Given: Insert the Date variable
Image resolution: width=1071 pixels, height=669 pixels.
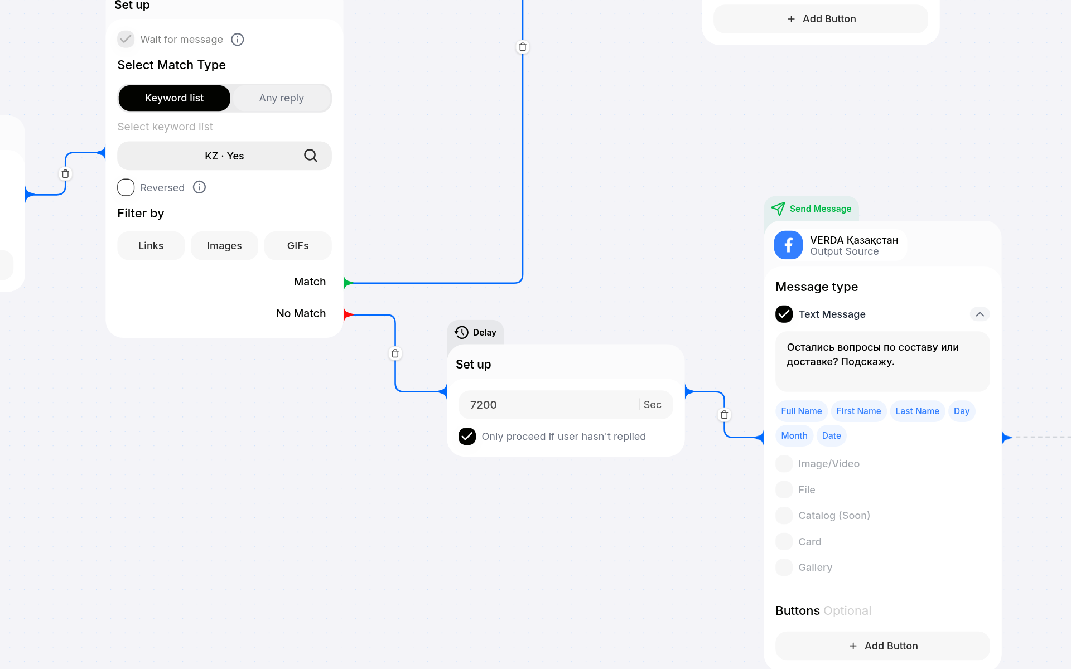Looking at the screenshot, I should [x=831, y=436].
